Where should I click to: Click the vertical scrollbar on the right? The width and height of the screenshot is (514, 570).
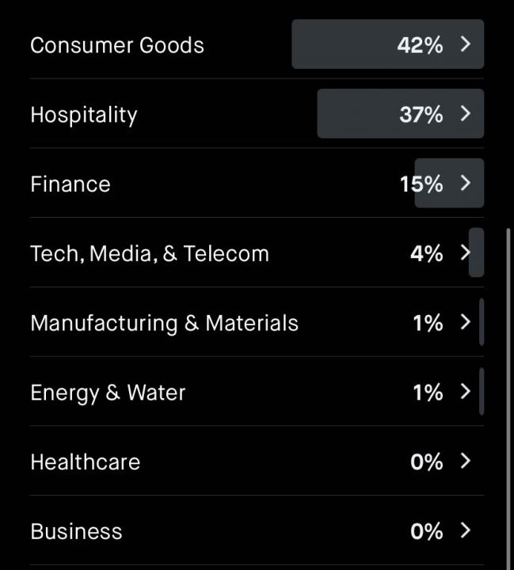tap(508, 399)
